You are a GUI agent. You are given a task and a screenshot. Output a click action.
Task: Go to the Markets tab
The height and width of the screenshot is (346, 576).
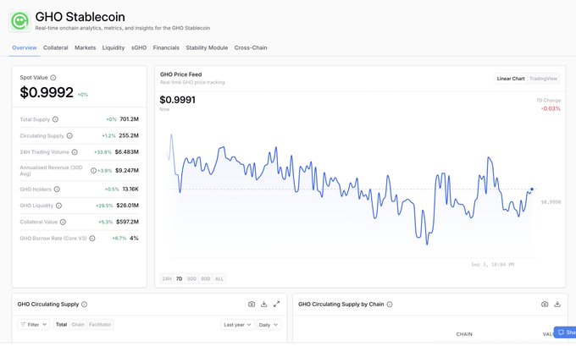tap(86, 47)
